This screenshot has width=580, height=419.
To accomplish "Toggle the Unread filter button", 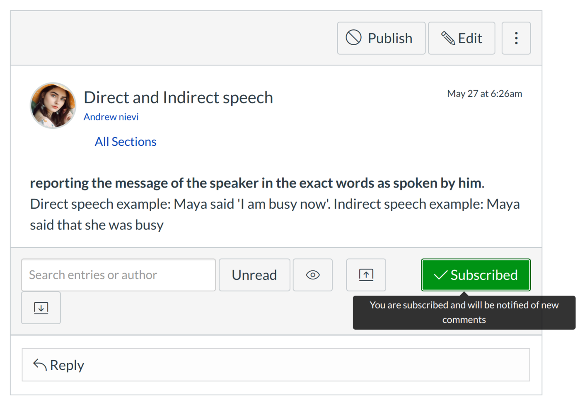I will (x=254, y=275).
